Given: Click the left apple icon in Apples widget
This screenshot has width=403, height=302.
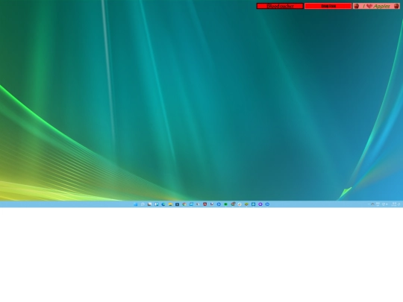Looking at the screenshot, I should [356, 6].
